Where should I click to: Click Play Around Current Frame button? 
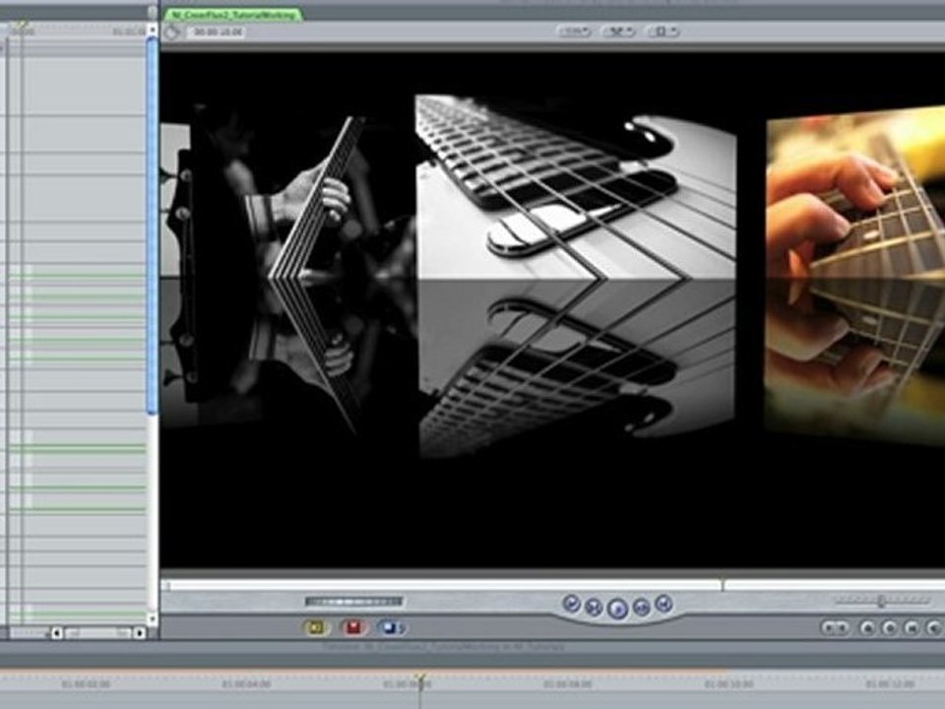pos(641,608)
